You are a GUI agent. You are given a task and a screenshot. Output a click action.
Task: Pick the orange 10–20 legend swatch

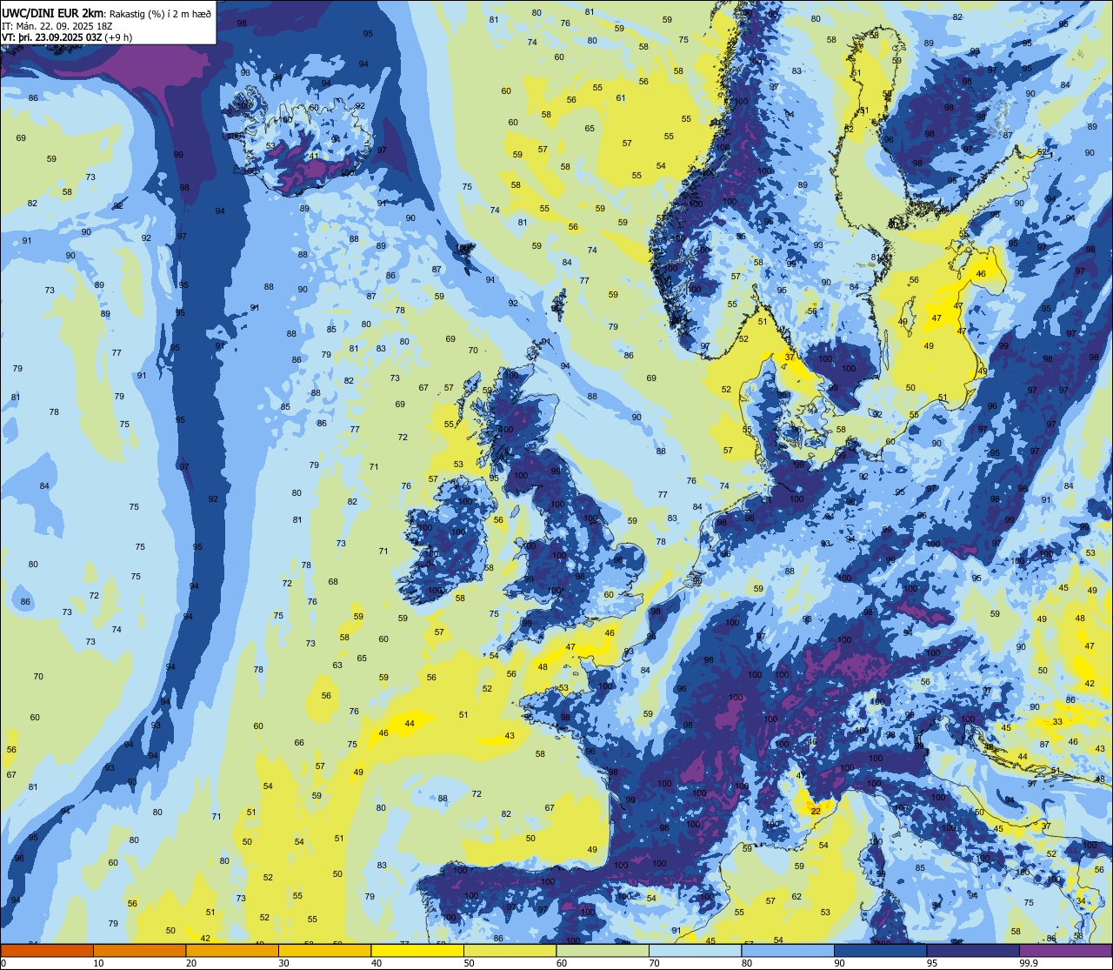click(139, 950)
